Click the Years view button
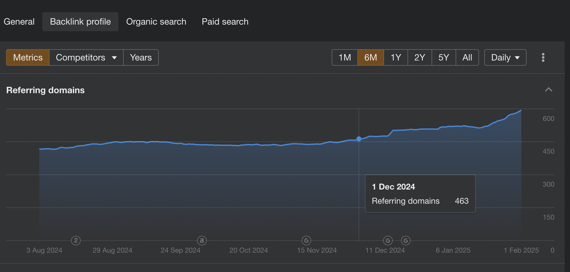Image resolution: width=570 pixels, height=272 pixels. tap(141, 57)
